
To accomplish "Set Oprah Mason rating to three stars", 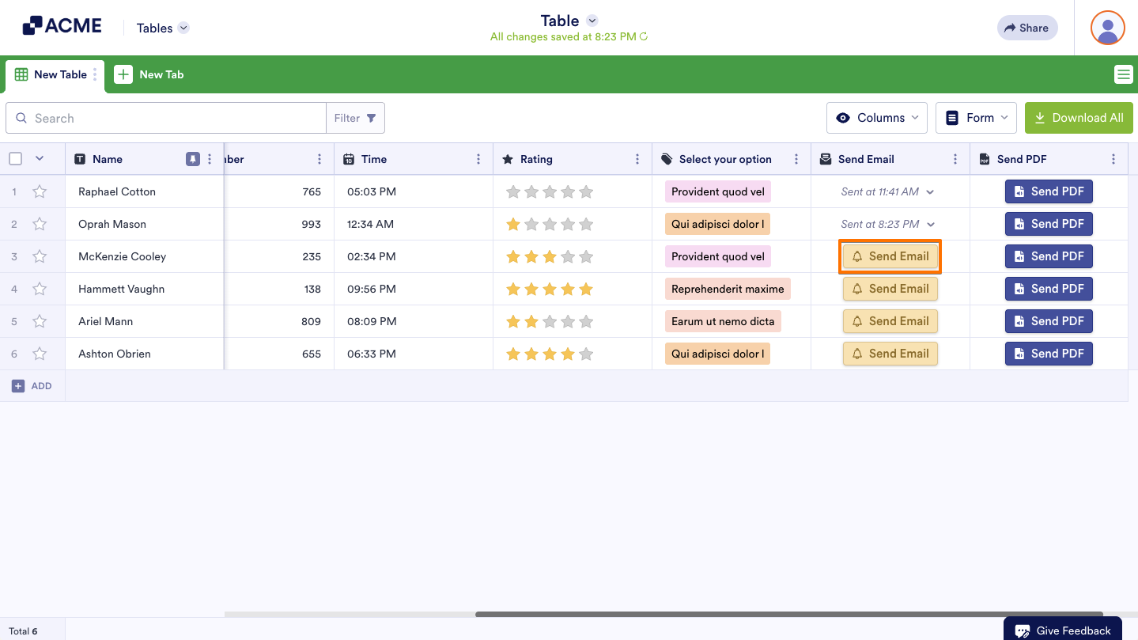I will tap(550, 224).
